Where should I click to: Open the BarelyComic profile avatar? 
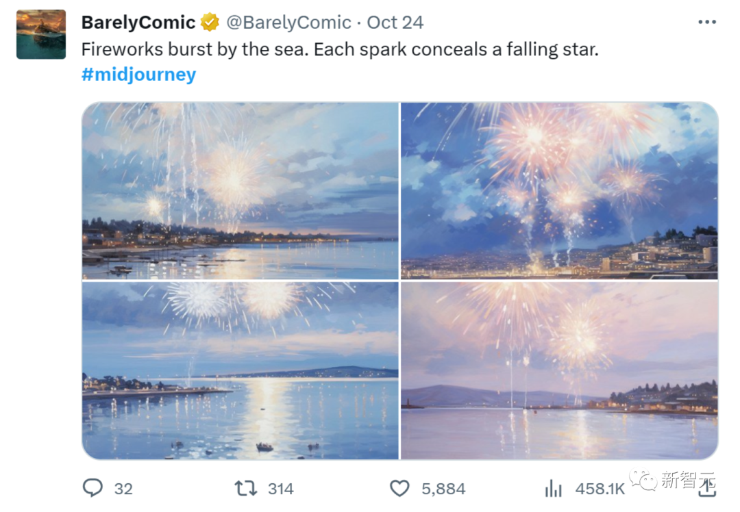(x=41, y=34)
